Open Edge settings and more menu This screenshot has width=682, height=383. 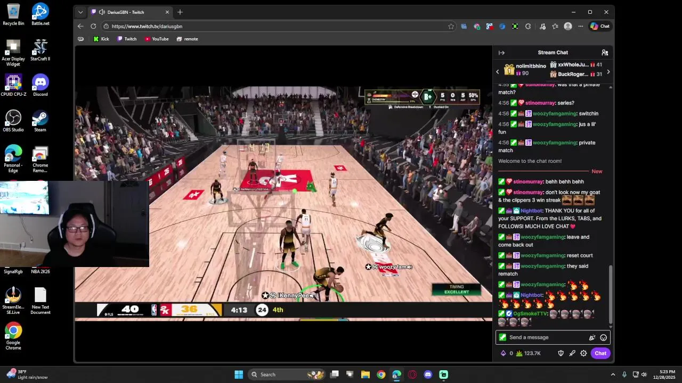pyautogui.click(x=581, y=26)
